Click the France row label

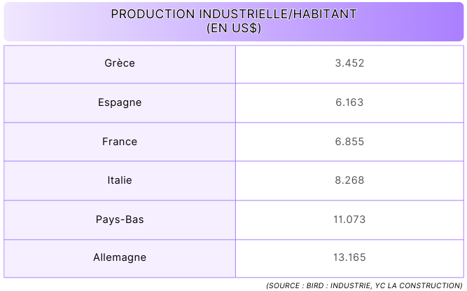120,142
